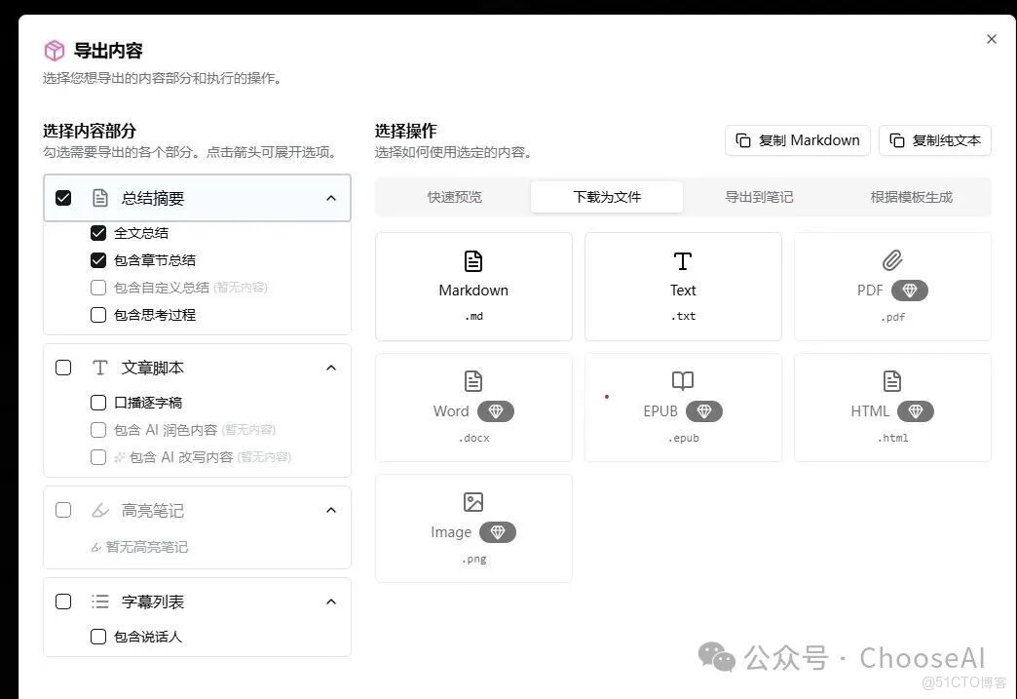Image resolution: width=1017 pixels, height=699 pixels.
Task: Collapse the 字幕列表 section
Action: coord(331,601)
